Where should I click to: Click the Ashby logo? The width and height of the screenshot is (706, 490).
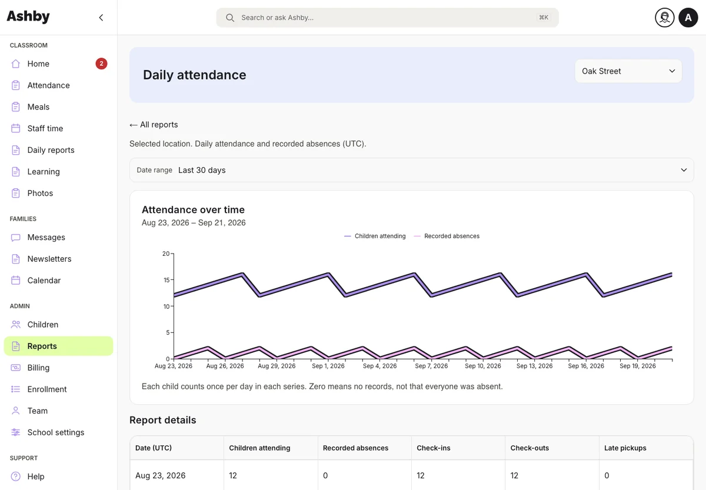point(28,16)
